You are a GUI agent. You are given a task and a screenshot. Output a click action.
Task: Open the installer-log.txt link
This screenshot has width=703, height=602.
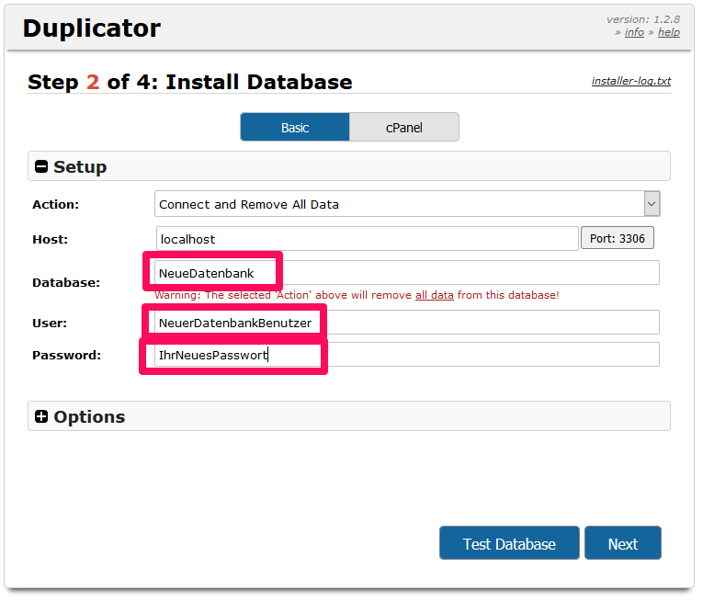(631, 81)
